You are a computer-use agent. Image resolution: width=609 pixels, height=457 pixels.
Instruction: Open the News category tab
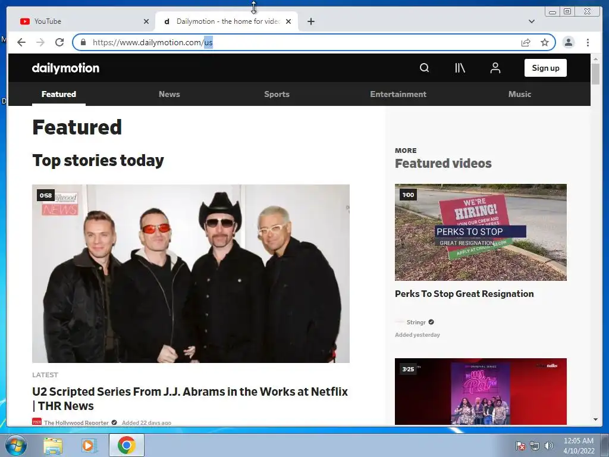[x=169, y=94]
